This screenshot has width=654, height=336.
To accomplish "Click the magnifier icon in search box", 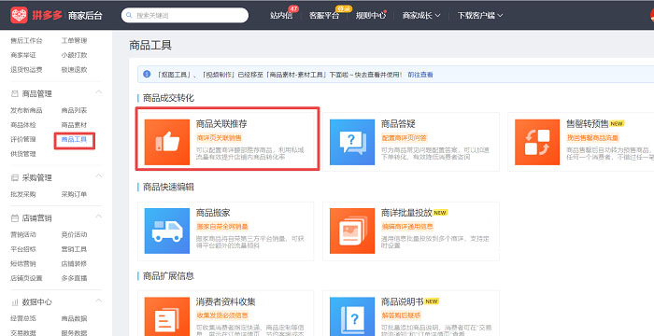I will pyautogui.click(x=129, y=16).
